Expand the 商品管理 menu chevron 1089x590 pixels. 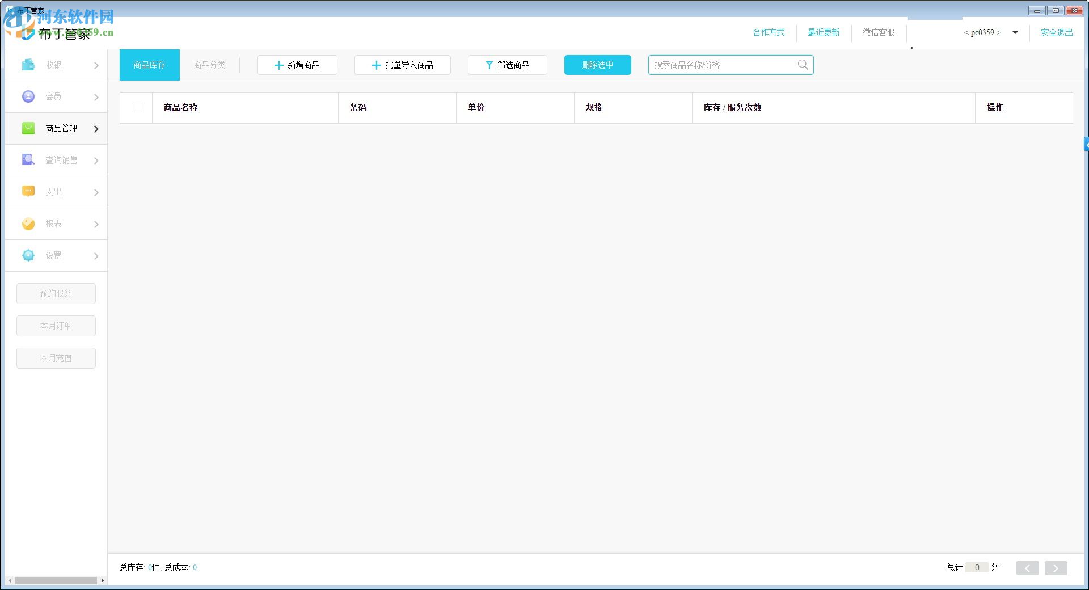coord(96,129)
